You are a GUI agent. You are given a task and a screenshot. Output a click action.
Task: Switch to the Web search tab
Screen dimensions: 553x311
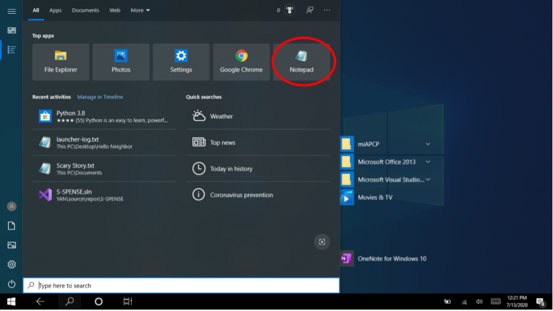[114, 10]
